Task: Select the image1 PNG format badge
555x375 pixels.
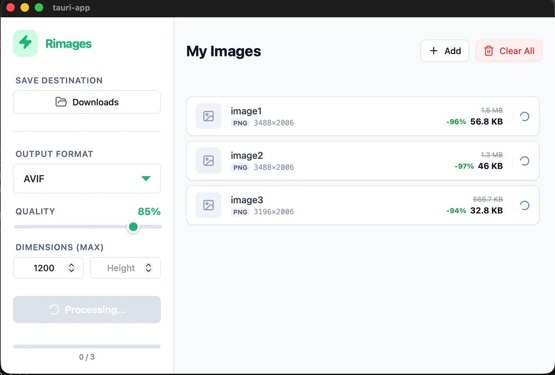Action: coord(240,123)
